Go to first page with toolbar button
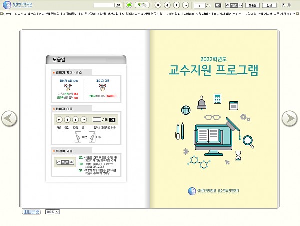 click(158, 5)
